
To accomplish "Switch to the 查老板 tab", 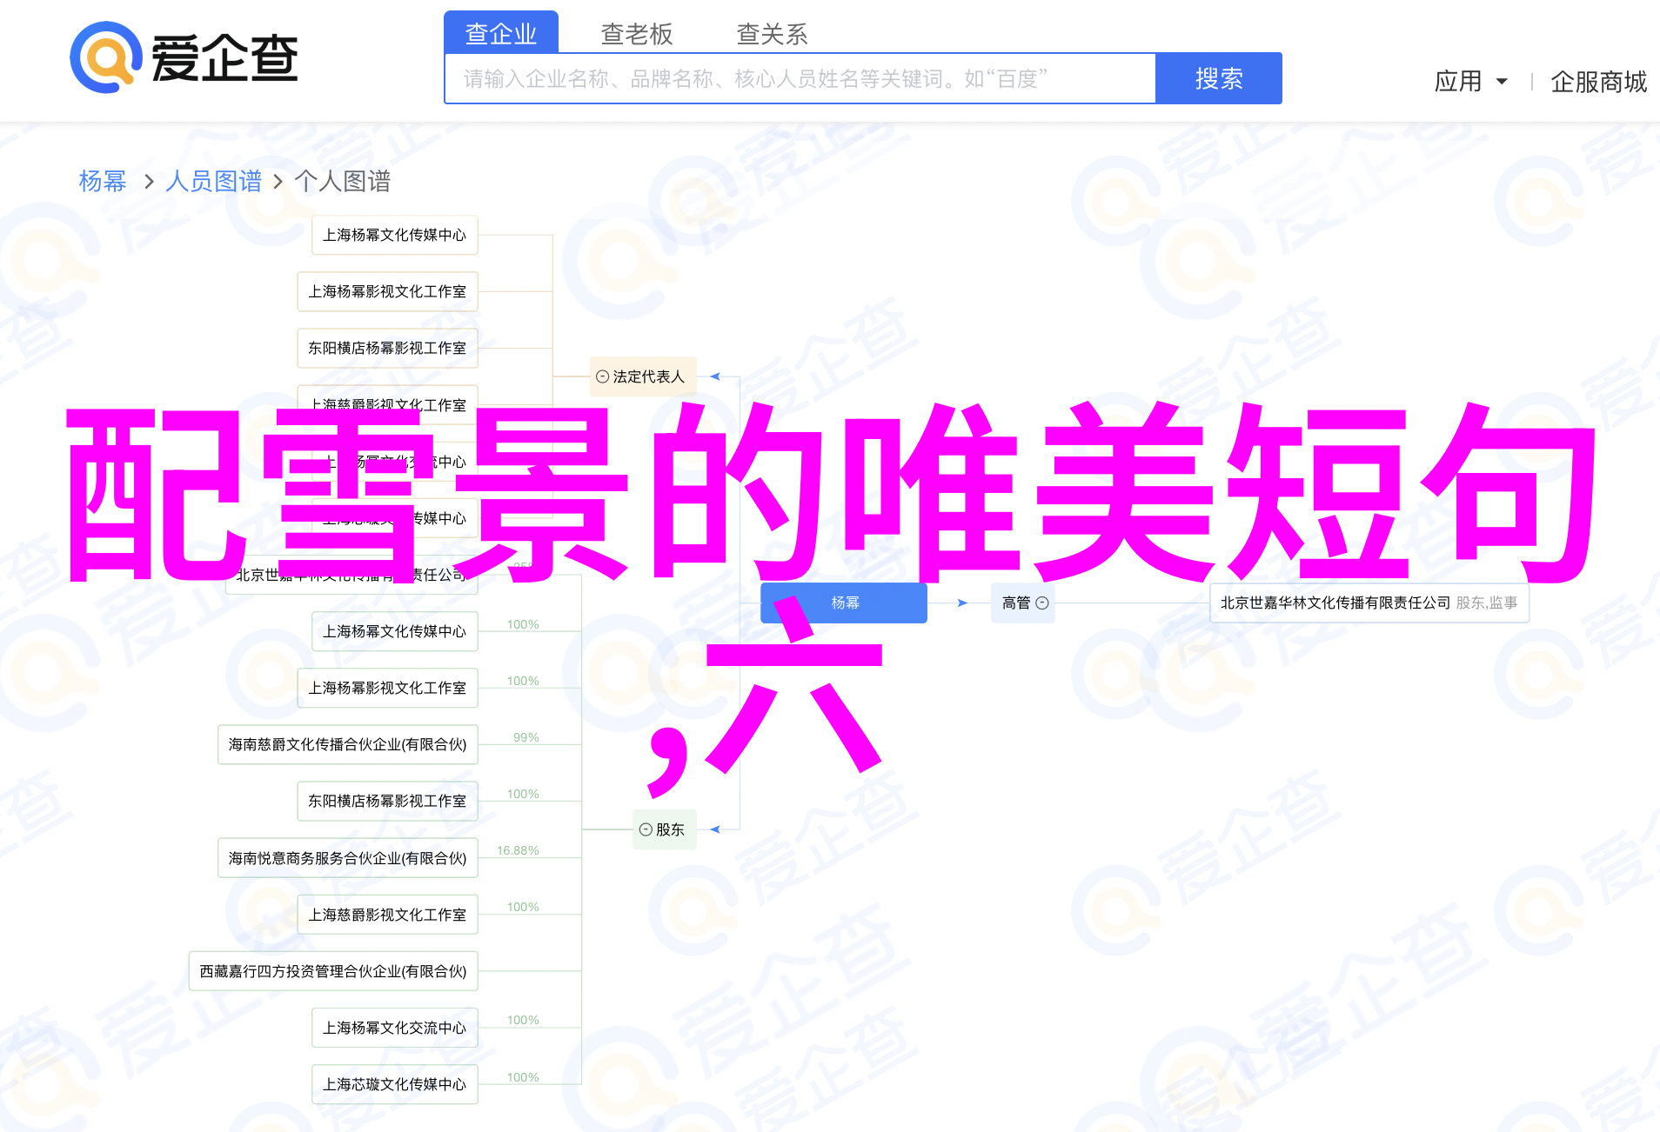I will 637,33.
